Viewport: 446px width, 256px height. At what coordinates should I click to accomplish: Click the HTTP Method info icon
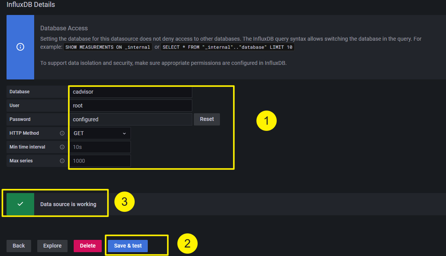[62, 133]
